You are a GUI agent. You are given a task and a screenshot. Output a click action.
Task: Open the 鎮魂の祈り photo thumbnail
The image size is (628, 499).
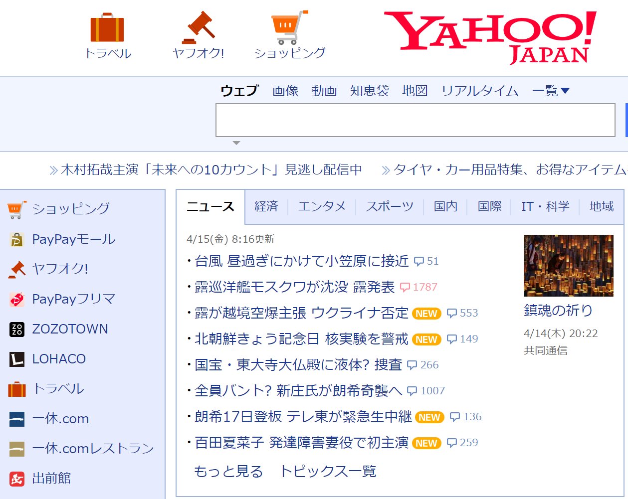569,266
